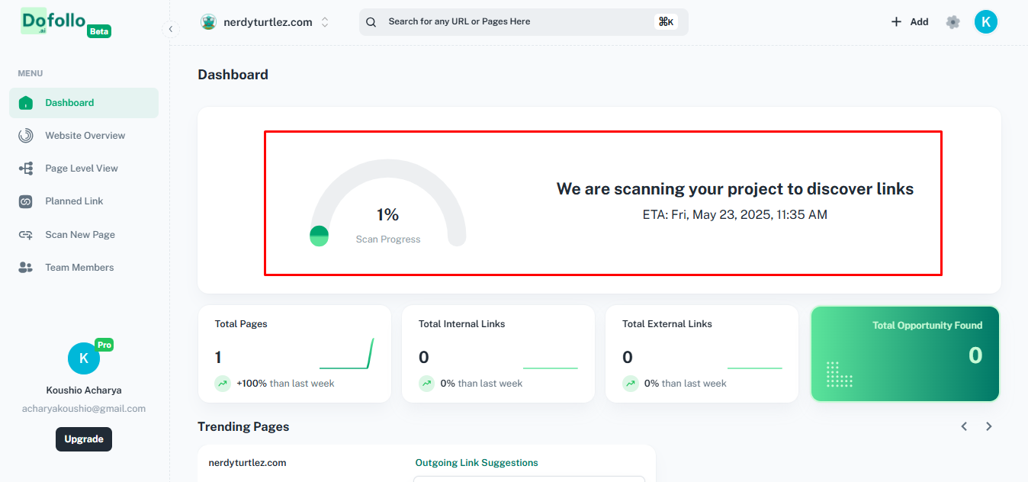Screen dimensions: 1028x482
Task: Click the 1% Scan Progress value
Action: [388, 215]
